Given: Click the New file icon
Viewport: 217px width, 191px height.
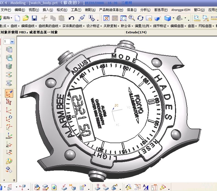Looking at the screenshot, I should click(18, 18).
